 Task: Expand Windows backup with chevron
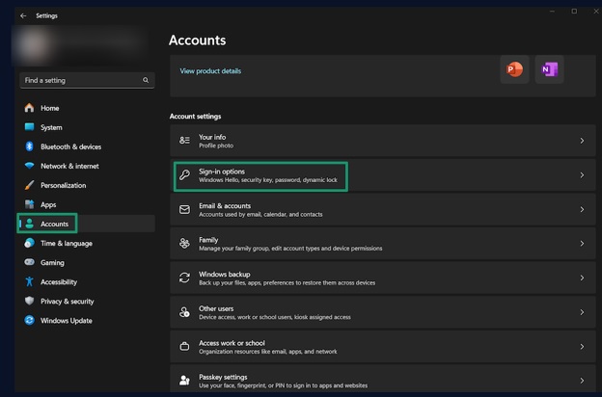tap(582, 278)
